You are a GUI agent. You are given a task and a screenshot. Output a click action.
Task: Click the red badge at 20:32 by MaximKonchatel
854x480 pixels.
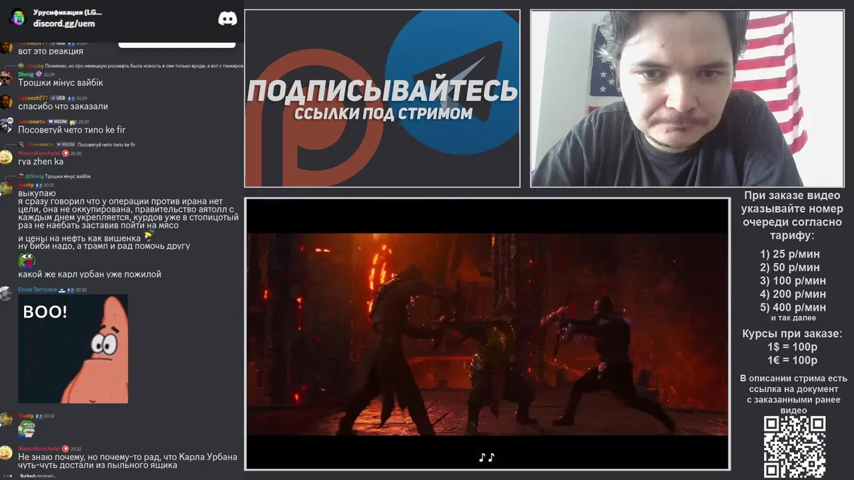coord(65,449)
